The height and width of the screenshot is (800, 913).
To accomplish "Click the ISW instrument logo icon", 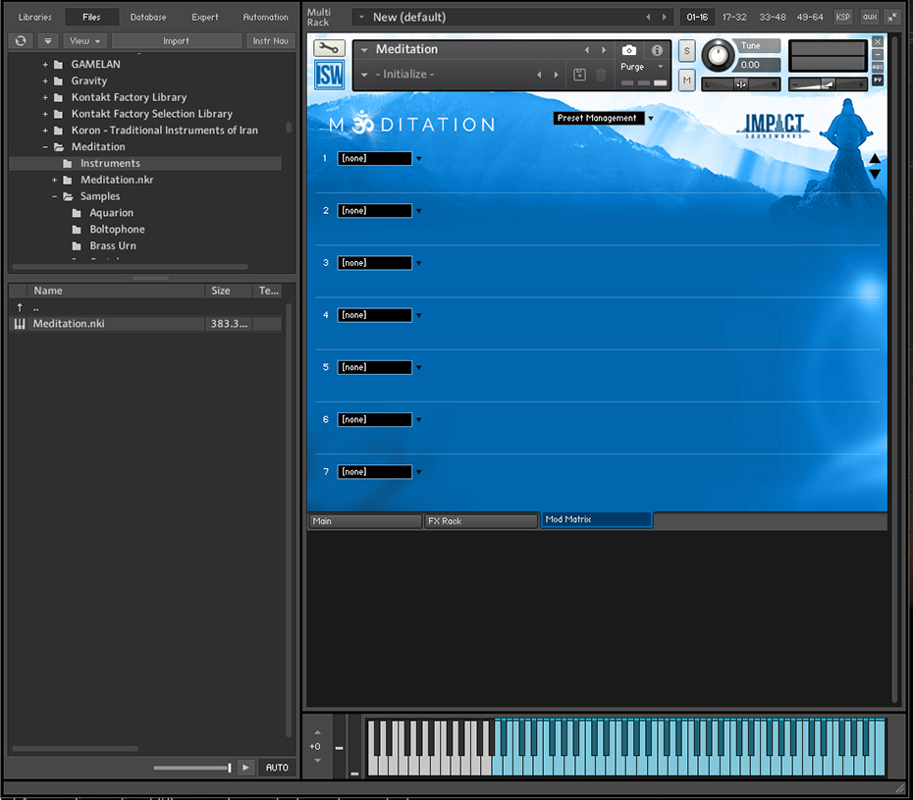I will coord(329,76).
